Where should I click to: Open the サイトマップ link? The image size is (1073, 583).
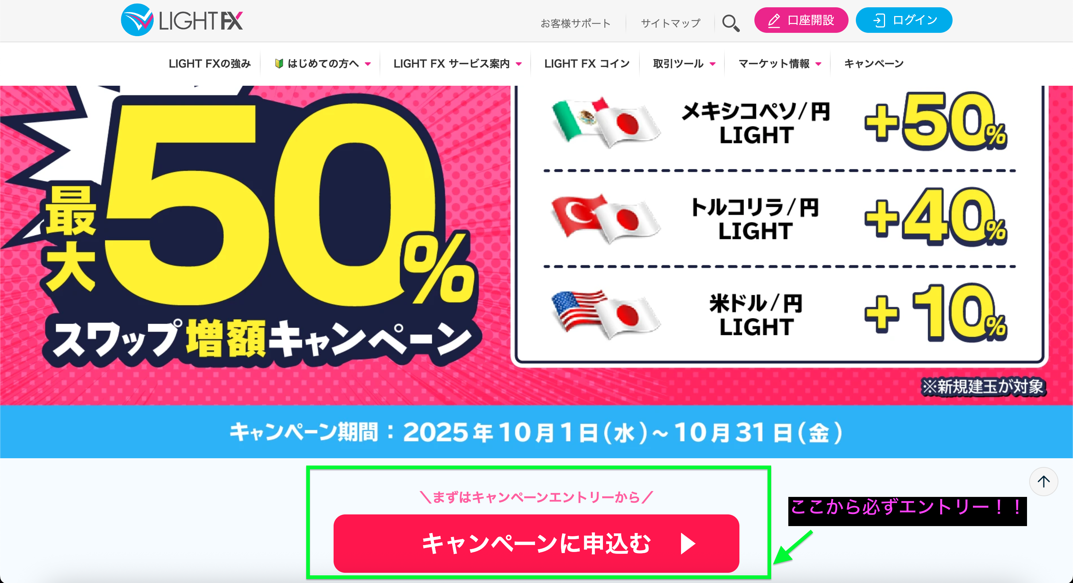pyautogui.click(x=671, y=23)
